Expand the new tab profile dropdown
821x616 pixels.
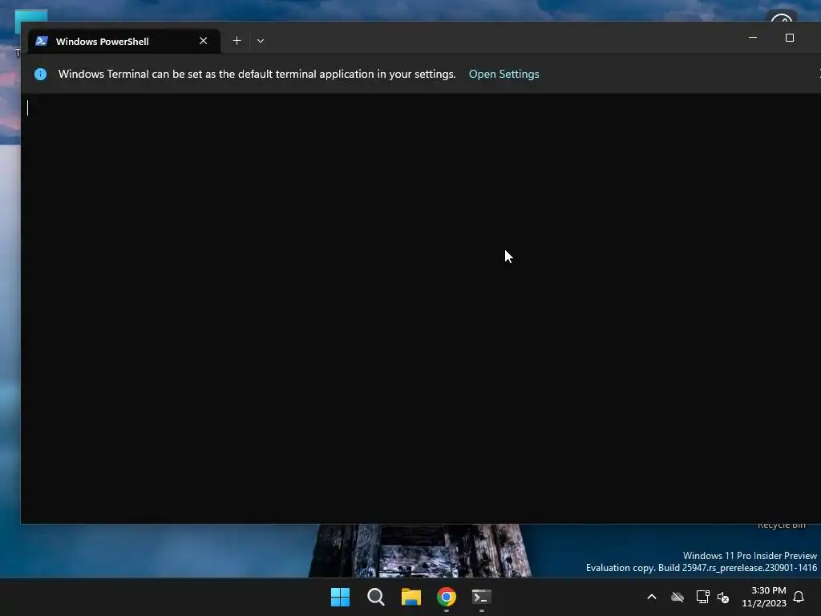(x=261, y=41)
